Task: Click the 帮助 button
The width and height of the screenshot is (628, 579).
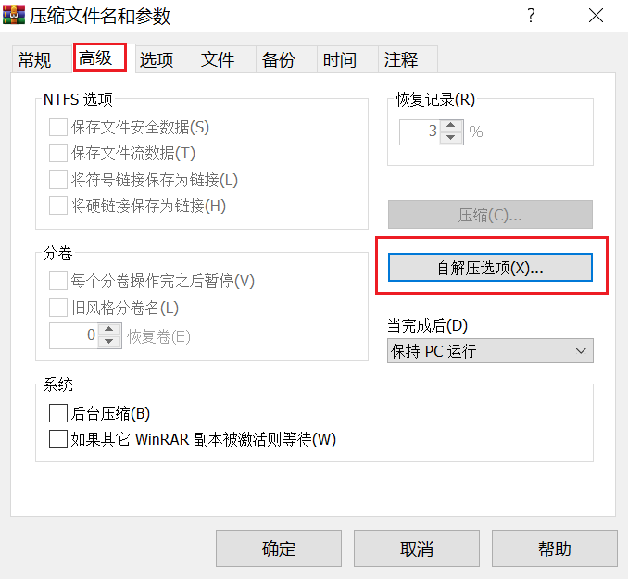Action: click(x=555, y=548)
